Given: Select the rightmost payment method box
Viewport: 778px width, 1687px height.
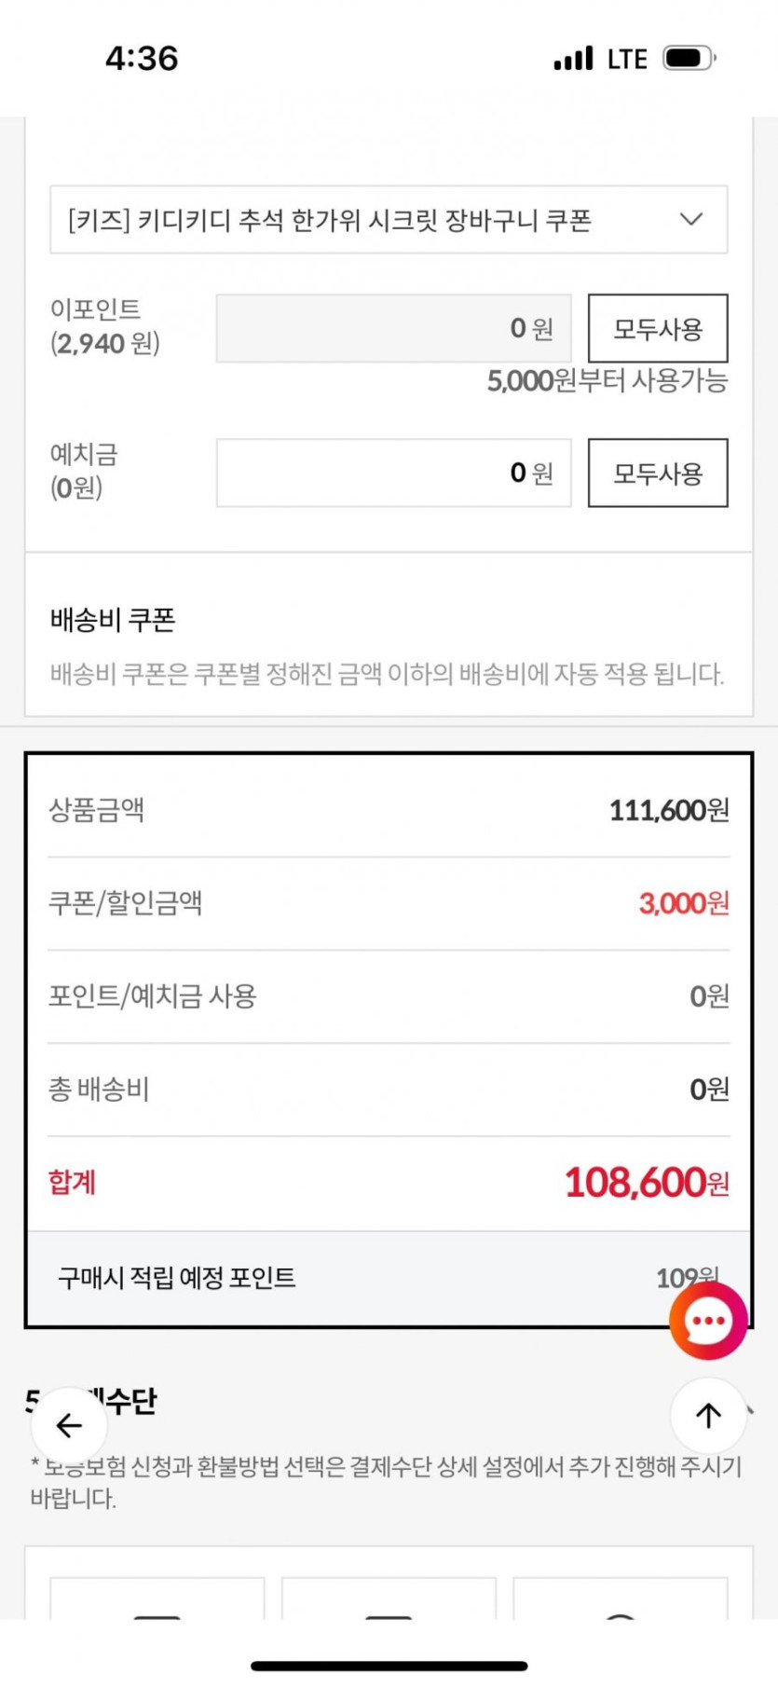Looking at the screenshot, I should 620,1599.
